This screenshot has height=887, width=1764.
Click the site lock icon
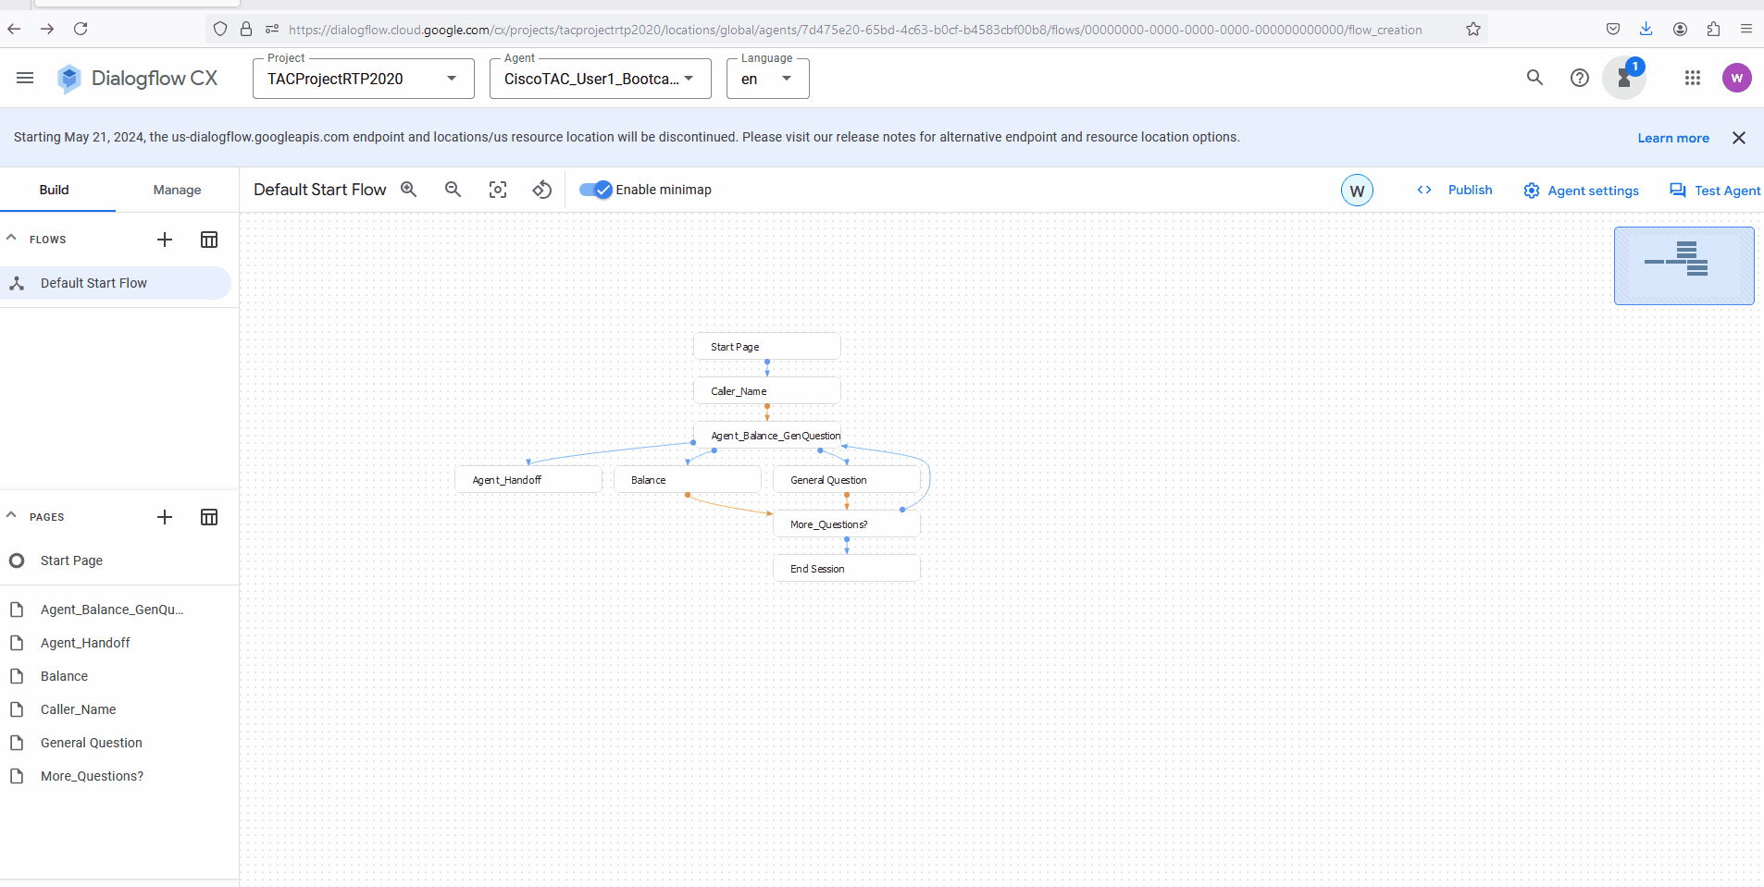[246, 29]
